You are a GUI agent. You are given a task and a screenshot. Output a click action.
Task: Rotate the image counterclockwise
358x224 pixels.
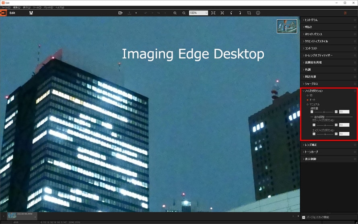click(231, 13)
